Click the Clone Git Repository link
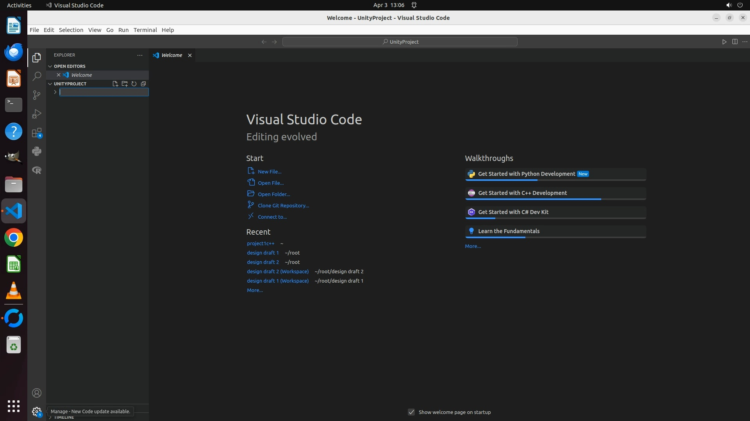Image resolution: width=750 pixels, height=421 pixels. [x=283, y=205]
